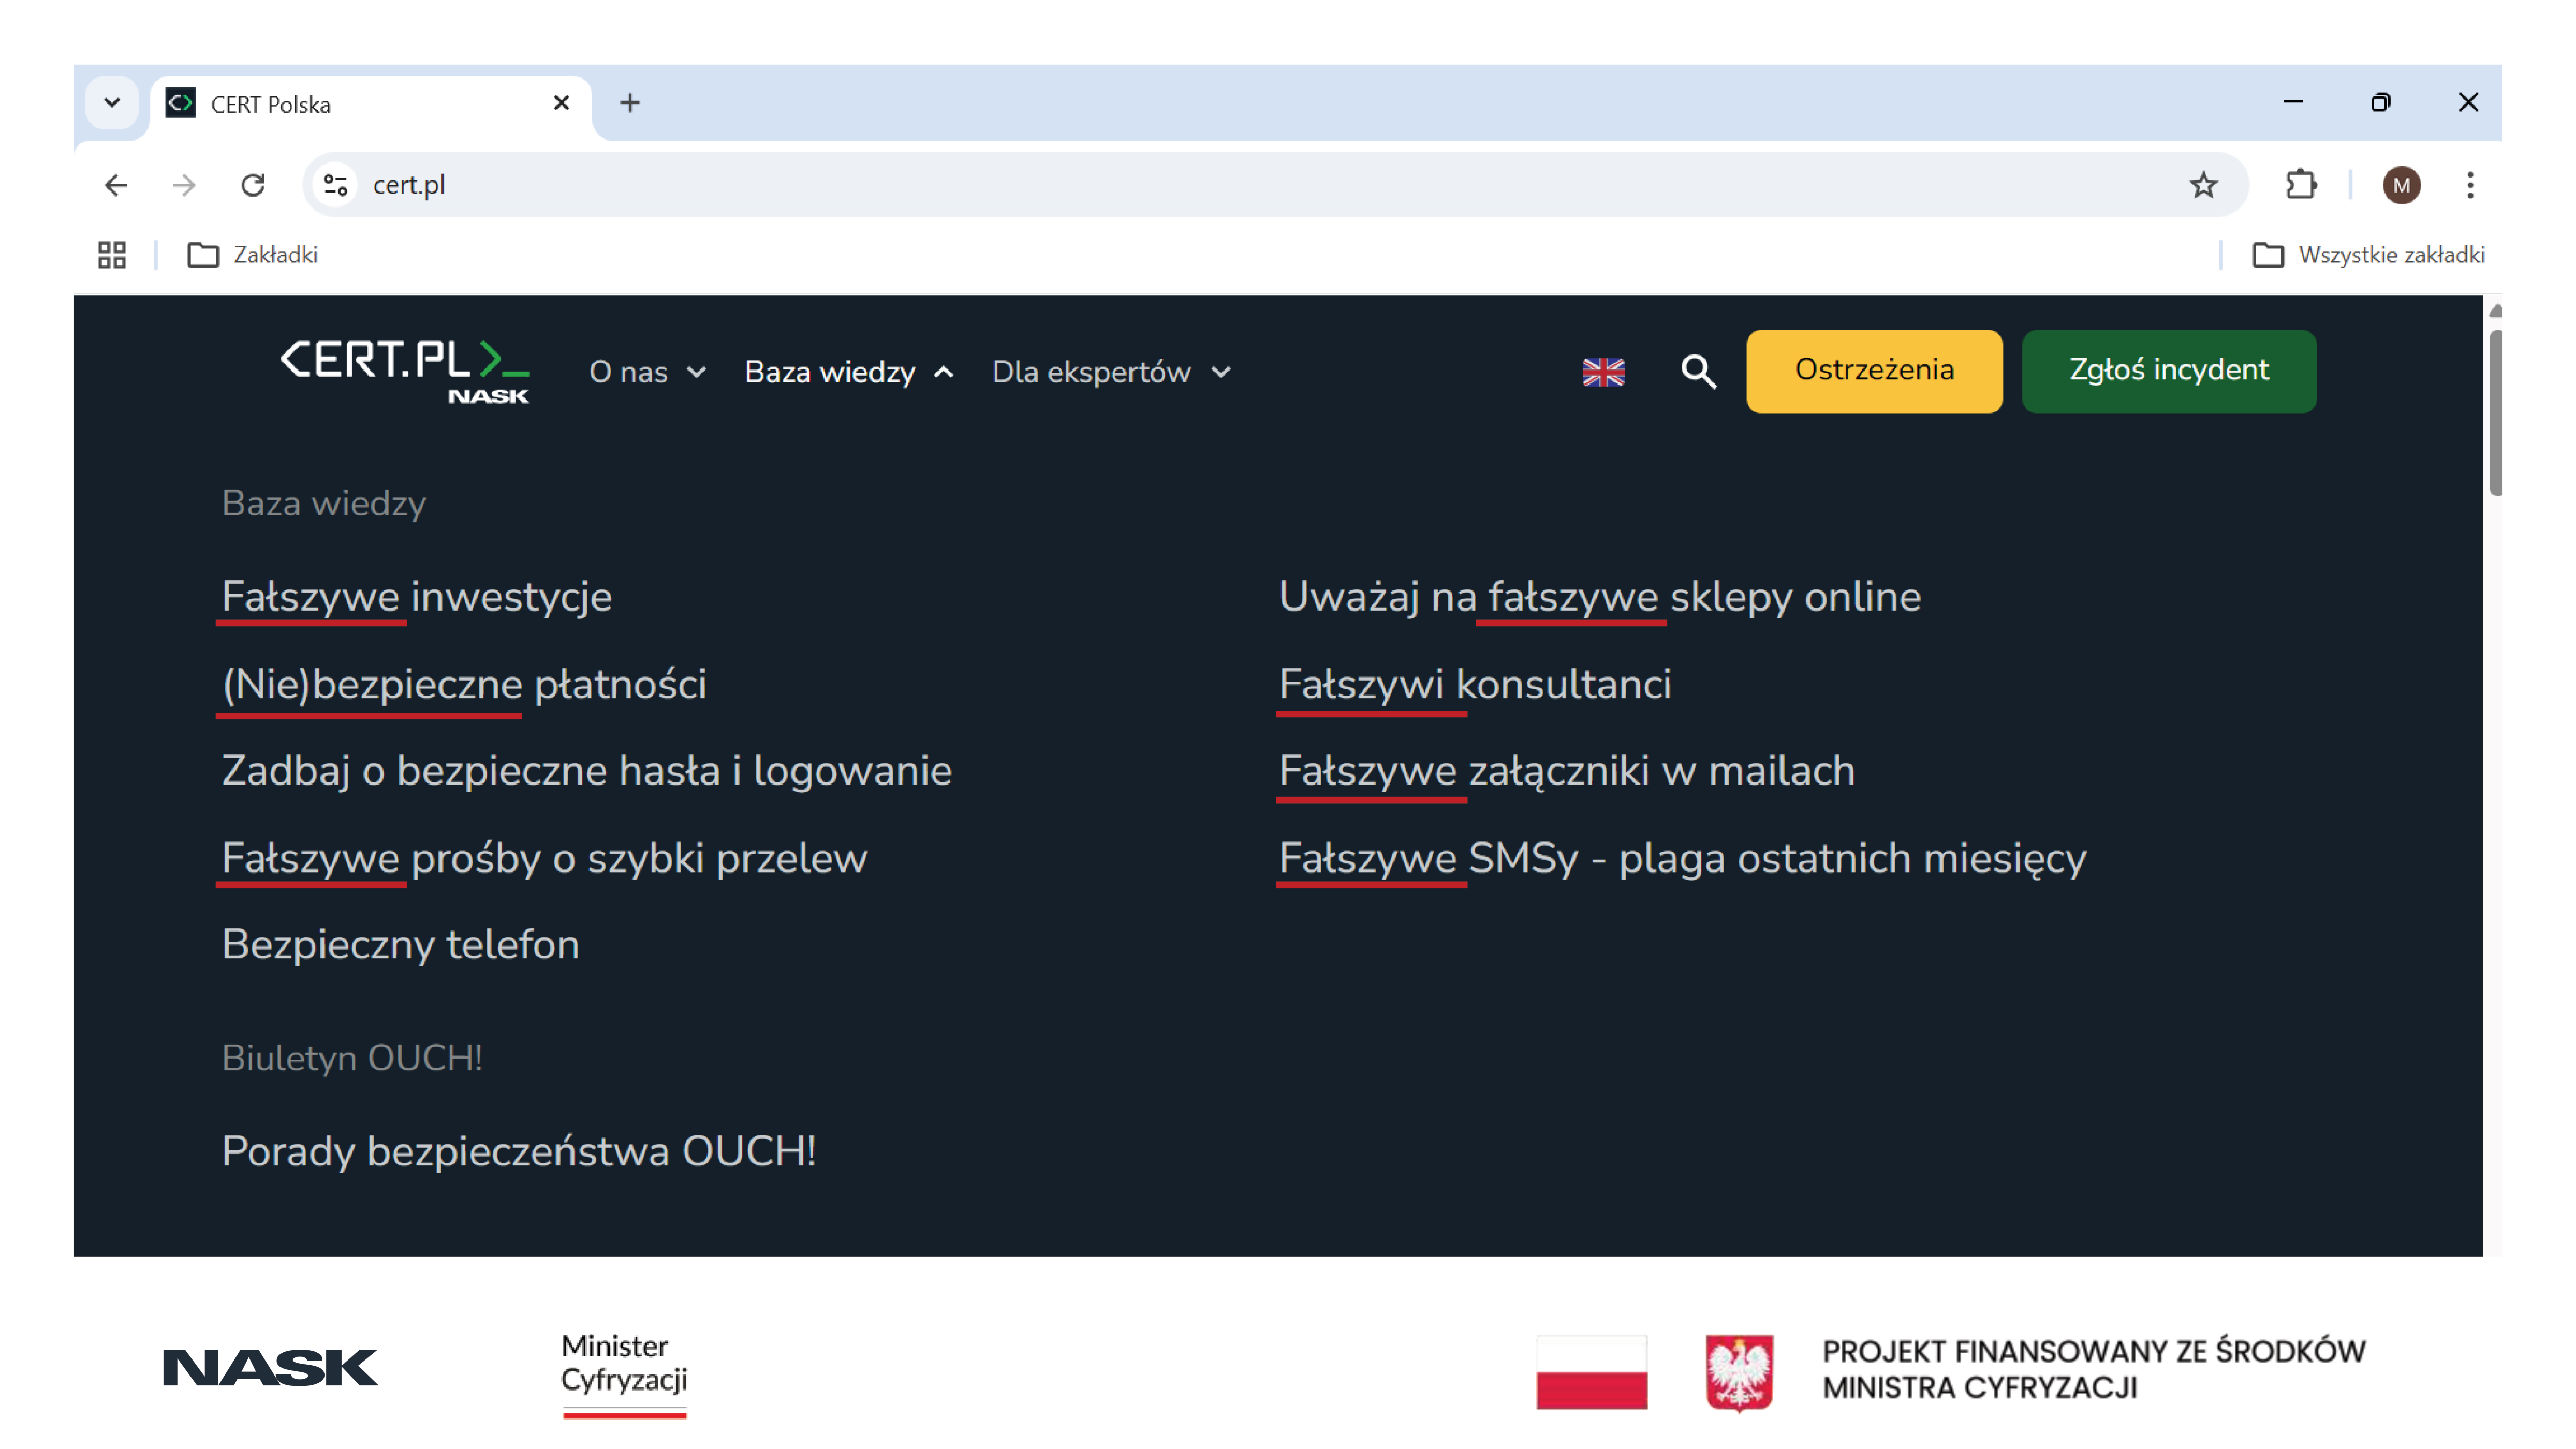Screen dimensions: 2576x1449
Task: Open Chrome's three-dot menu
Action: tap(2470, 185)
